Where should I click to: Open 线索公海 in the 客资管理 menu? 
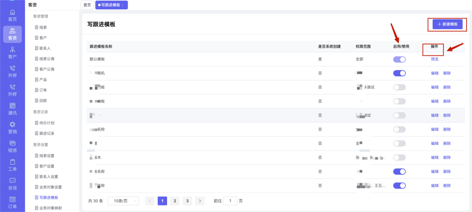pos(46,59)
